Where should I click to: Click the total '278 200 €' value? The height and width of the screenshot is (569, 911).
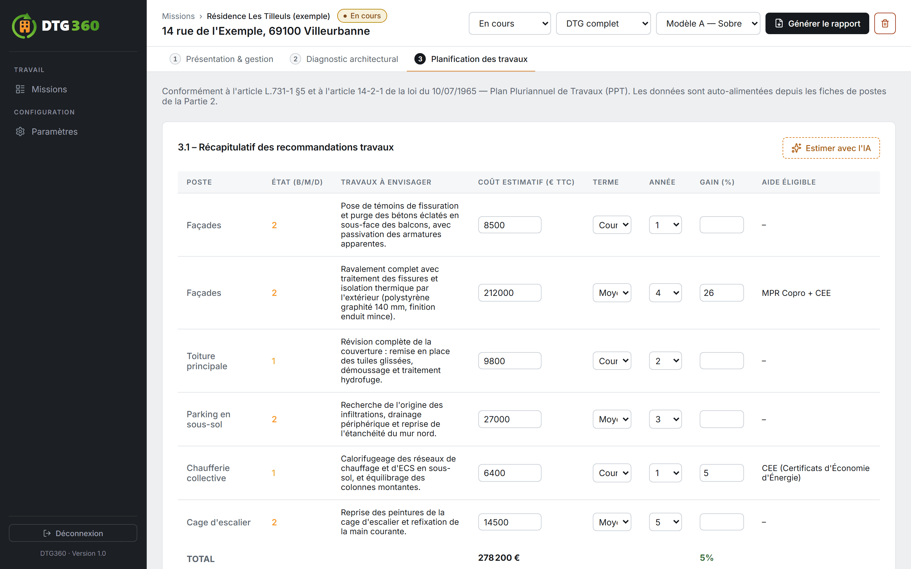click(x=499, y=557)
